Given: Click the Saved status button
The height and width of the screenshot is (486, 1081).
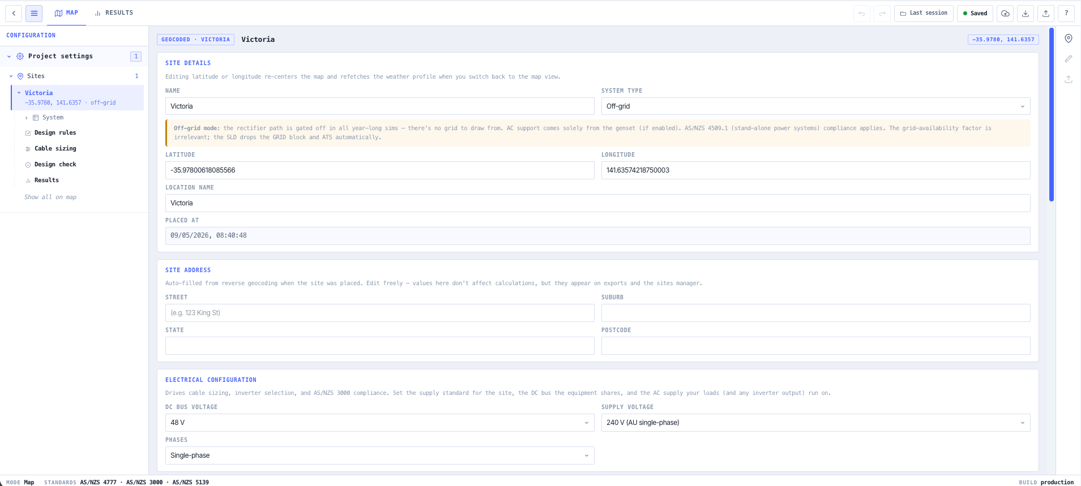Looking at the screenshot, I should [x=975, y=13].
